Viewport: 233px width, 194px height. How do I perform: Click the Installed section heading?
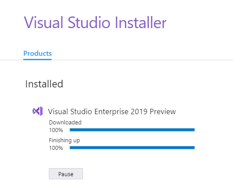(44, 84)
